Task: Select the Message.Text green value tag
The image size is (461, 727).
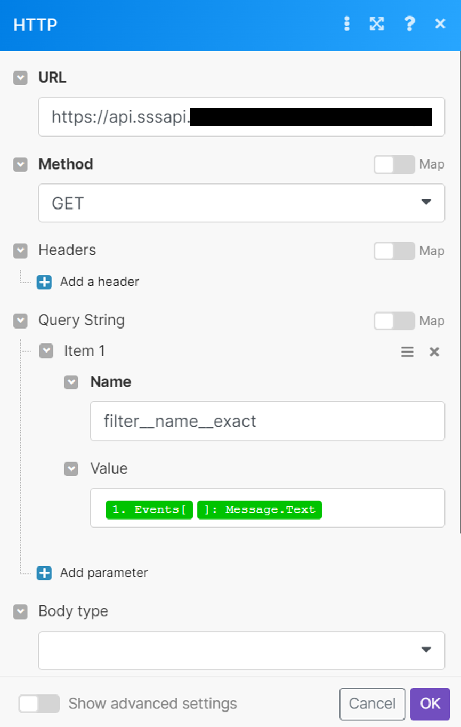Action: [x=260, y=509]
